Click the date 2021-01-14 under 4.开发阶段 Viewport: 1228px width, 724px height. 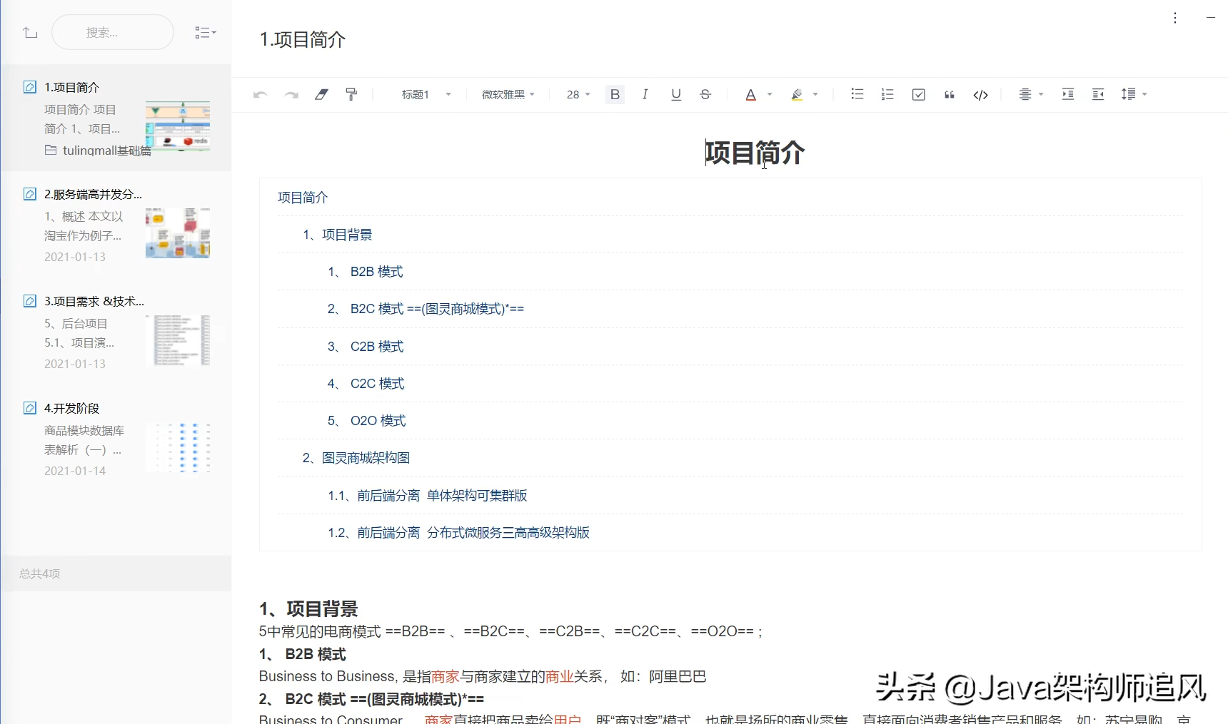pos(75,471)
